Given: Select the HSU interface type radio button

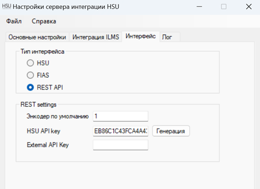Looking at the screenshot, I should pos(30,63).
